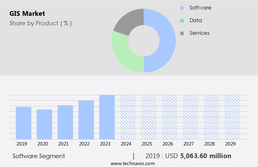
Task: Open the www.technavio.com link
Action: [133, 163]
